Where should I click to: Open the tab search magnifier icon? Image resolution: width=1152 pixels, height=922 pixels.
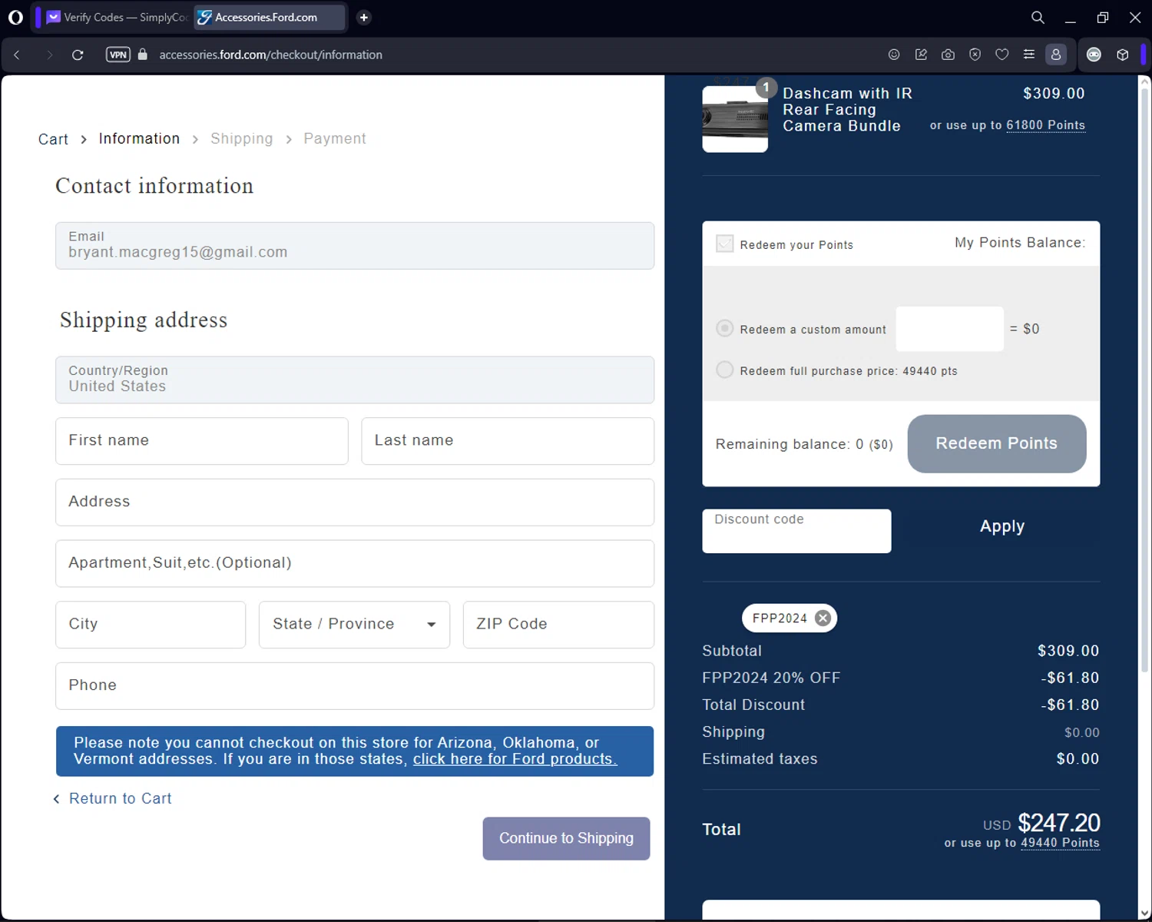[x=1038, y=17]
